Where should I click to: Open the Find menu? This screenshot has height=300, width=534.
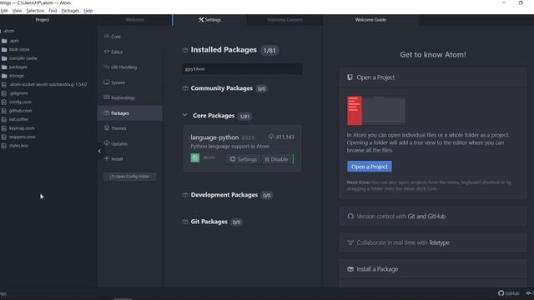click(53, 11)
